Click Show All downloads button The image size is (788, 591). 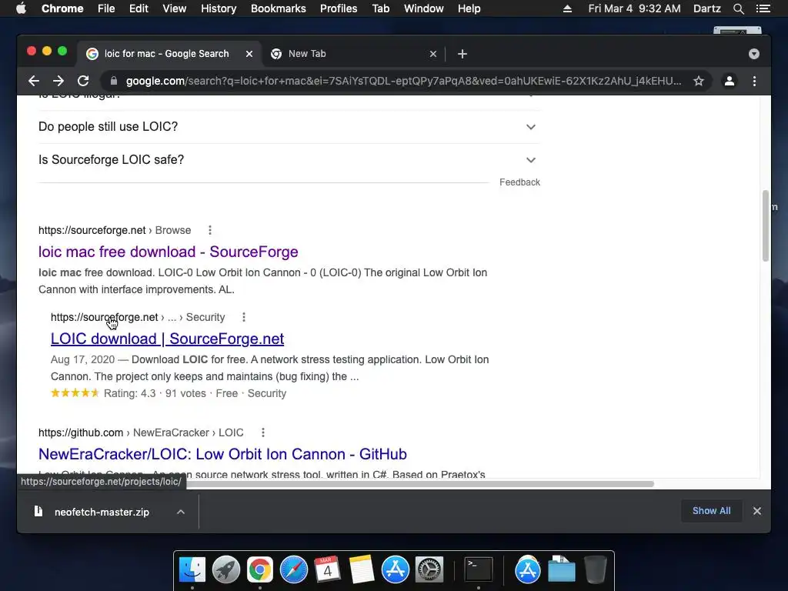pos(711,511)
